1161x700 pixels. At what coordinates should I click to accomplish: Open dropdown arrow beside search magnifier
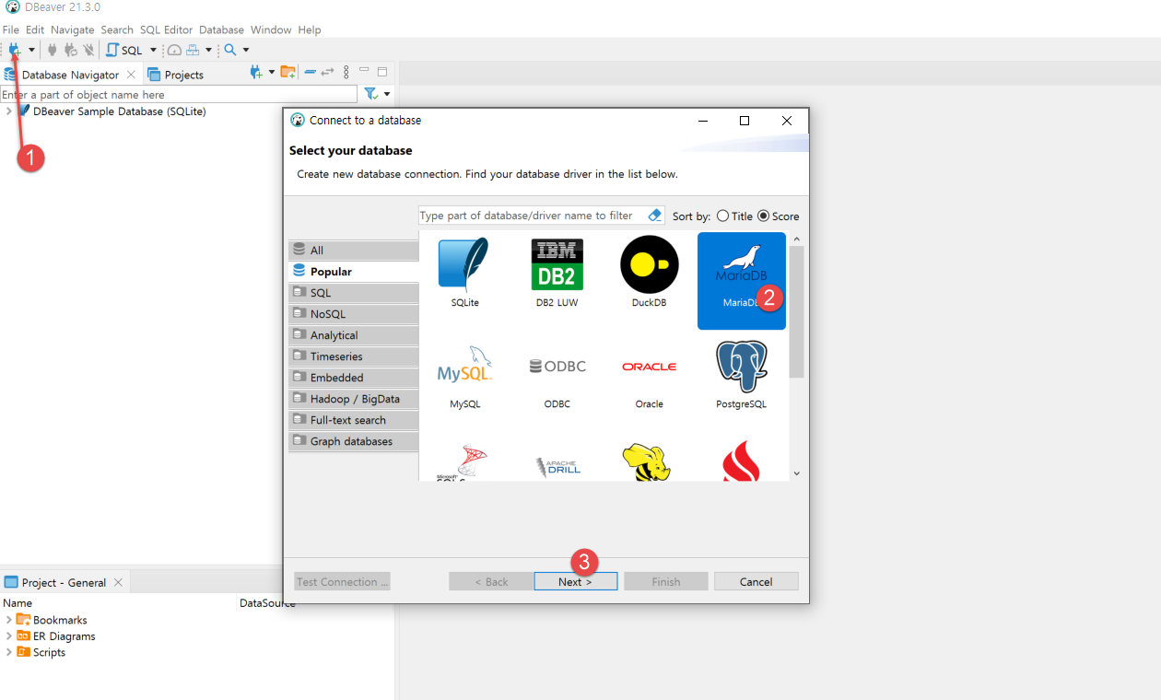point(245,50)
